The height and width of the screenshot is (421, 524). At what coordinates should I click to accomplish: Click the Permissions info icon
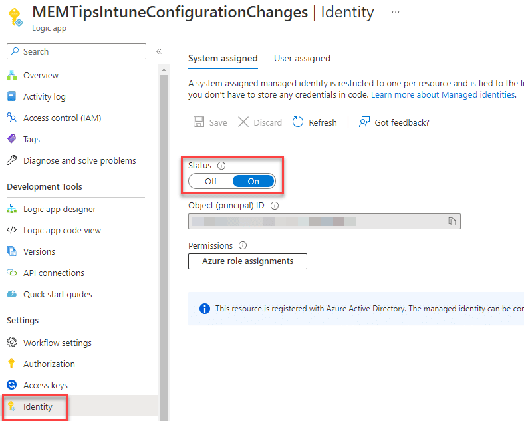(x=243, y=245)
